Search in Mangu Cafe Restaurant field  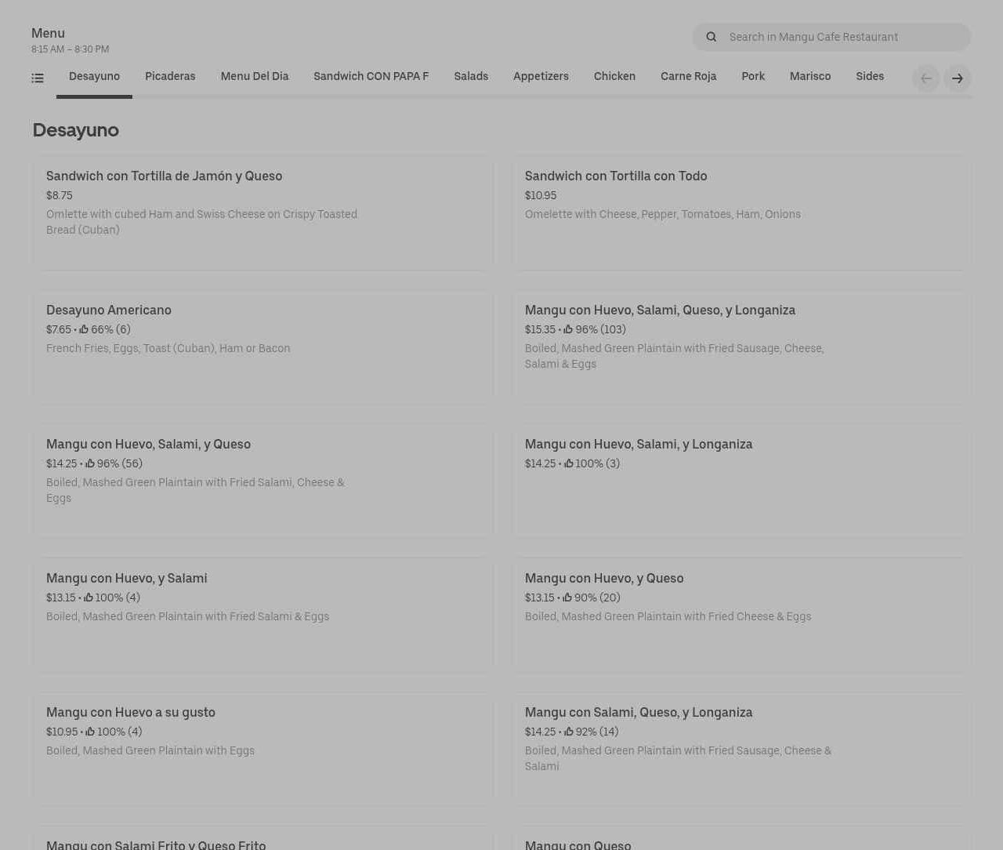coord(831,37)
